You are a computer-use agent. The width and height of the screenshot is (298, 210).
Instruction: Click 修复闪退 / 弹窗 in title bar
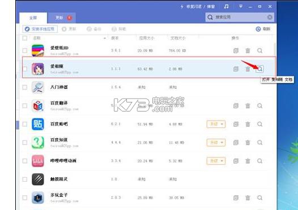pos(198,7)
